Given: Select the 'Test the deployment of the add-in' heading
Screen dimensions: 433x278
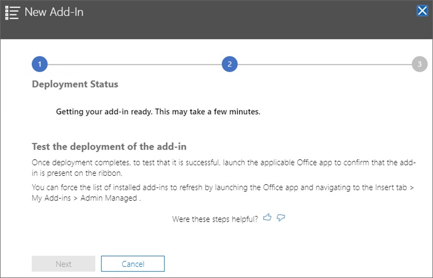Looking at the screenshot, I should point(109,146).
